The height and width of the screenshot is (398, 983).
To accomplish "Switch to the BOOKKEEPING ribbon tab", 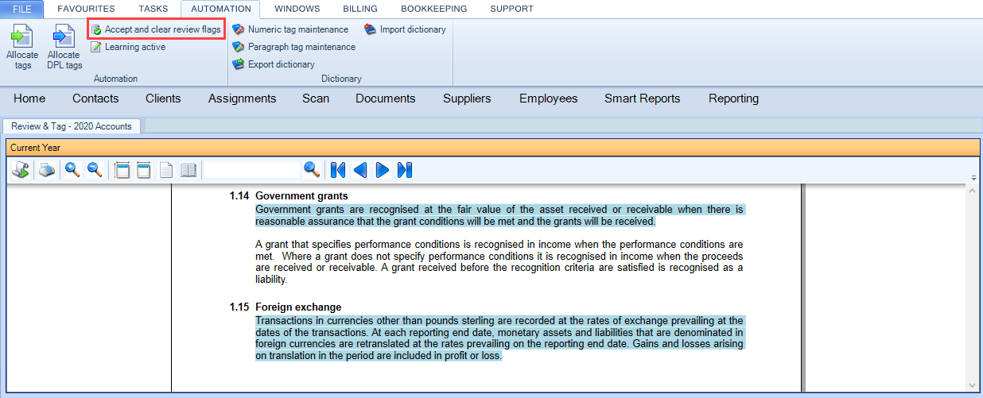I will (x=433, y=9).
